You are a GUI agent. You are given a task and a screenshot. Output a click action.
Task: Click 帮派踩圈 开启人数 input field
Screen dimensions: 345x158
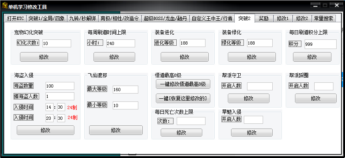click(x=324, y=86)
